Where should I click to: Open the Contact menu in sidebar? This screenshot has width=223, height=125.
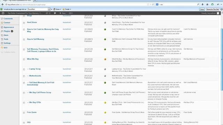tap(7, 23)
